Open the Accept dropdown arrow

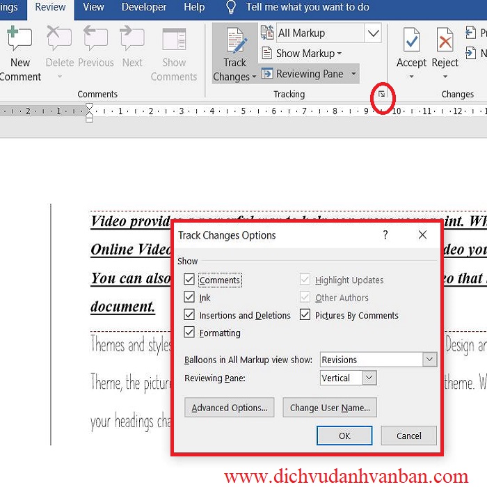[x=412, y=77]
